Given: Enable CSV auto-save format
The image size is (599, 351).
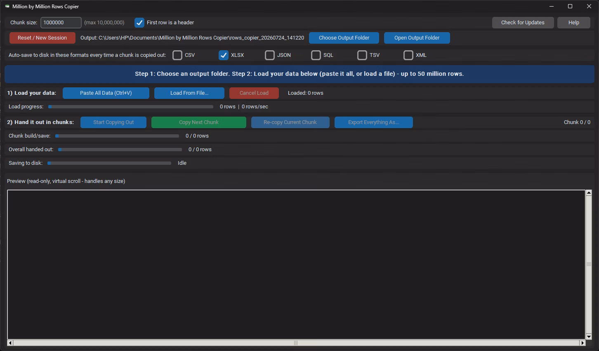Looking at the screenshot, I should (177, 55).
